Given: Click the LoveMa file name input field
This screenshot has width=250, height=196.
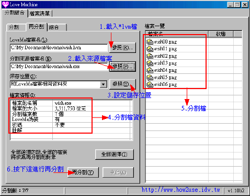Looking at the screenshot, I should [x=59, y=48].
